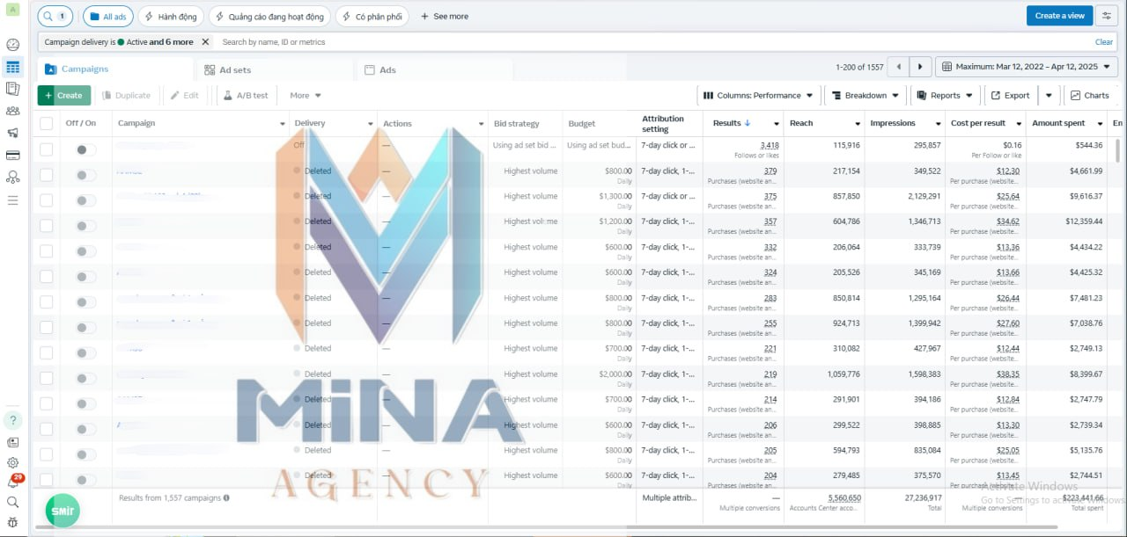Image resolution: width=1127 pixels, height=537 pixels.
Task: Open the Billing card icon in sidebar
Action: click(12, 156)
